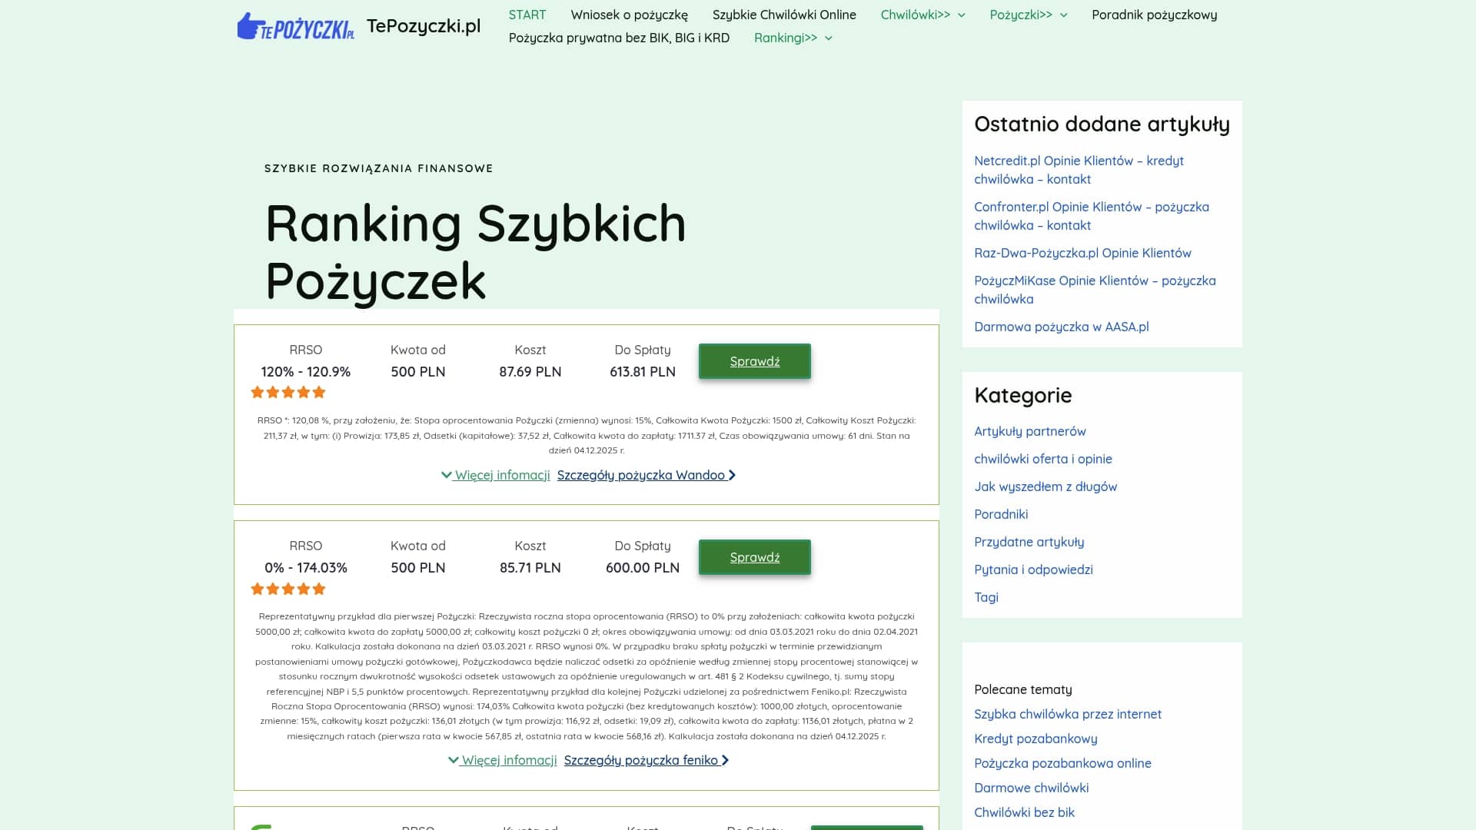The width and height of the screenshot is (1476, 830).
Task: Open Netcredit.pl Opinie Klientów article
Action: (x=1079, y=170)
